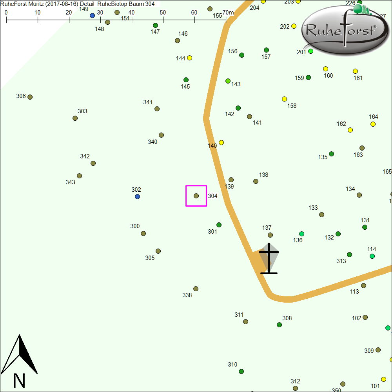Choose the bright green tree marker 201
This screenshot has height=392, width=392.
(x=310, y=51)
